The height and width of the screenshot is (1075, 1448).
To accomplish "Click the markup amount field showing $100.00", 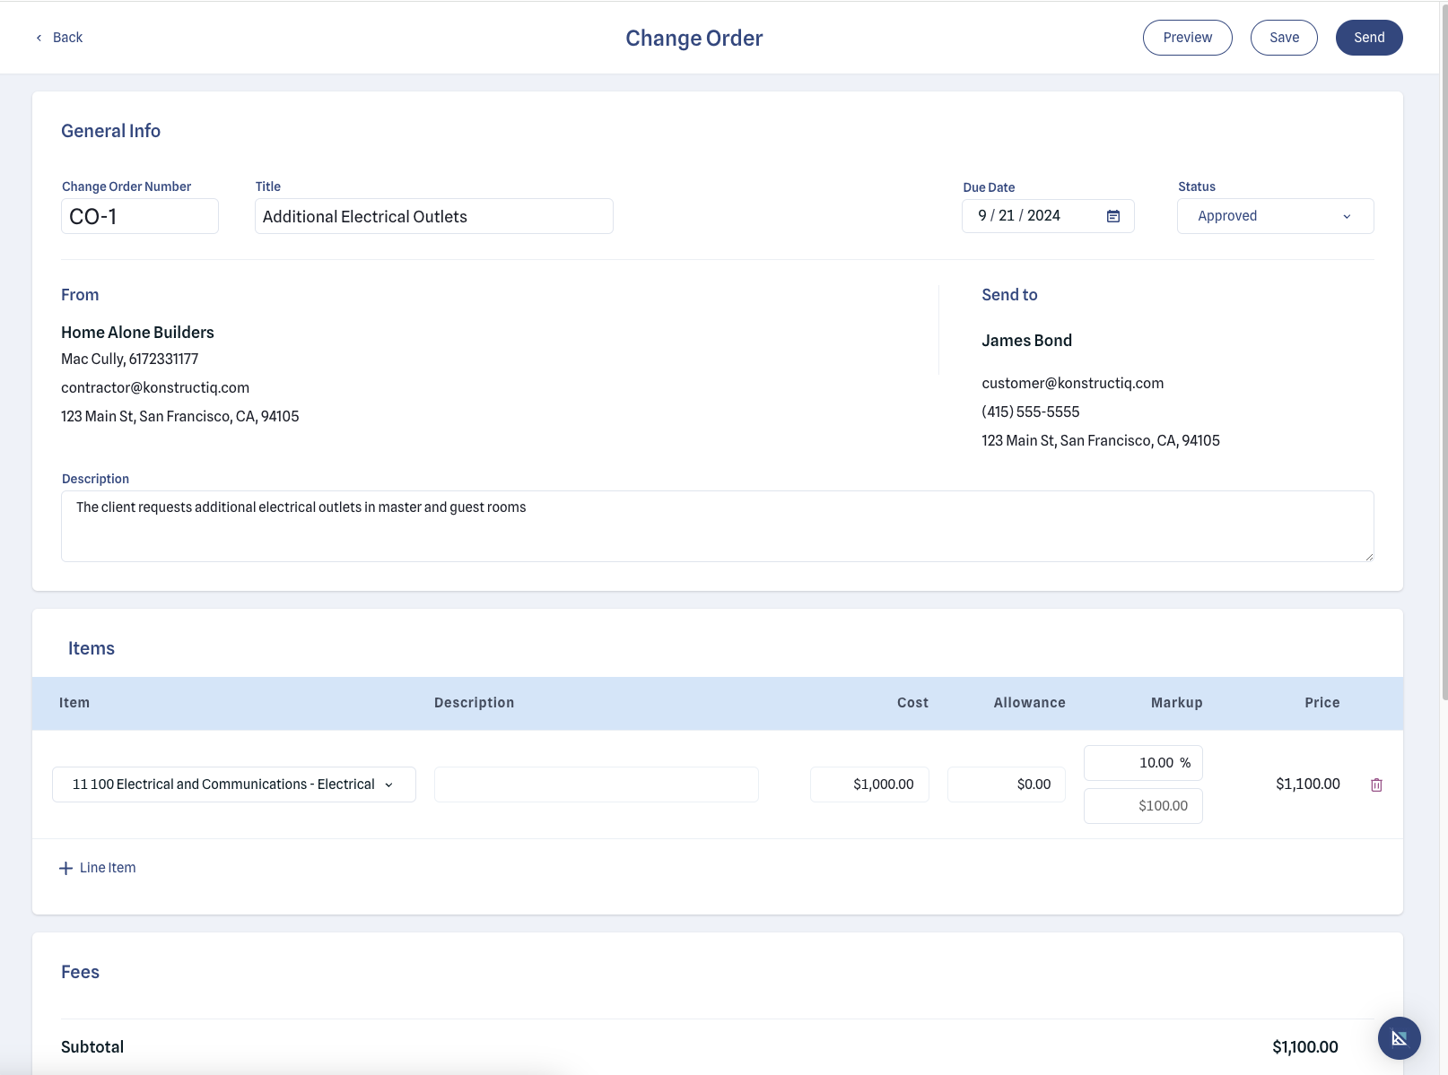I will click(1143, 805).
